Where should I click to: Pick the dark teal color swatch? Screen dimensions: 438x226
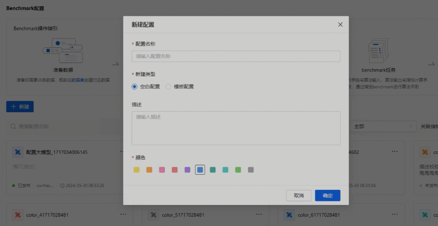coord(212,170)
